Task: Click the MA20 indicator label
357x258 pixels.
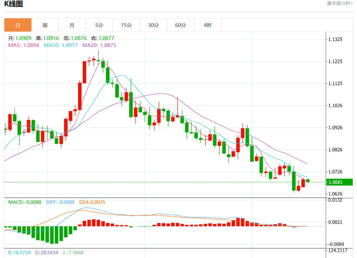Action: (99, 45)
